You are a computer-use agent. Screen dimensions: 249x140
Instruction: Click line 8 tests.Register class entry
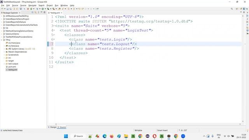[104, 49]
